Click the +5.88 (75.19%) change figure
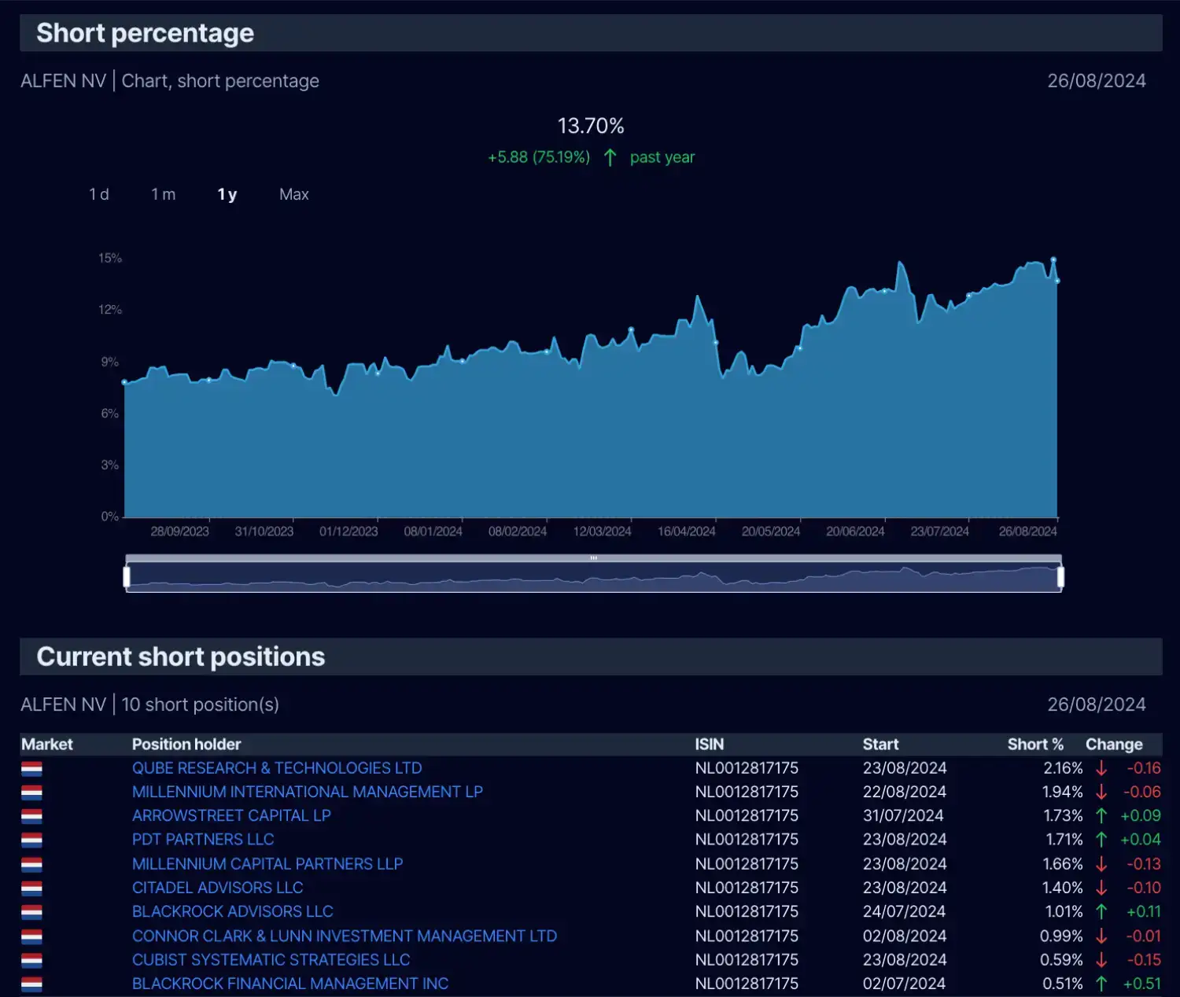The width and height of the screenshot is (1180, 997). 539,157
